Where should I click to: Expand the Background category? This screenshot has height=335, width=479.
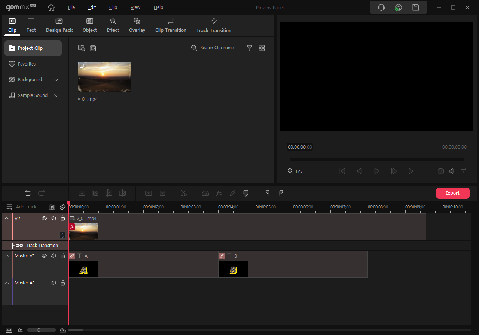[56, 80]
